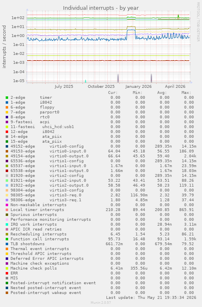Click the olive Rescheduling interrupts swatch
202x307 pixels.
click(7, 234)
